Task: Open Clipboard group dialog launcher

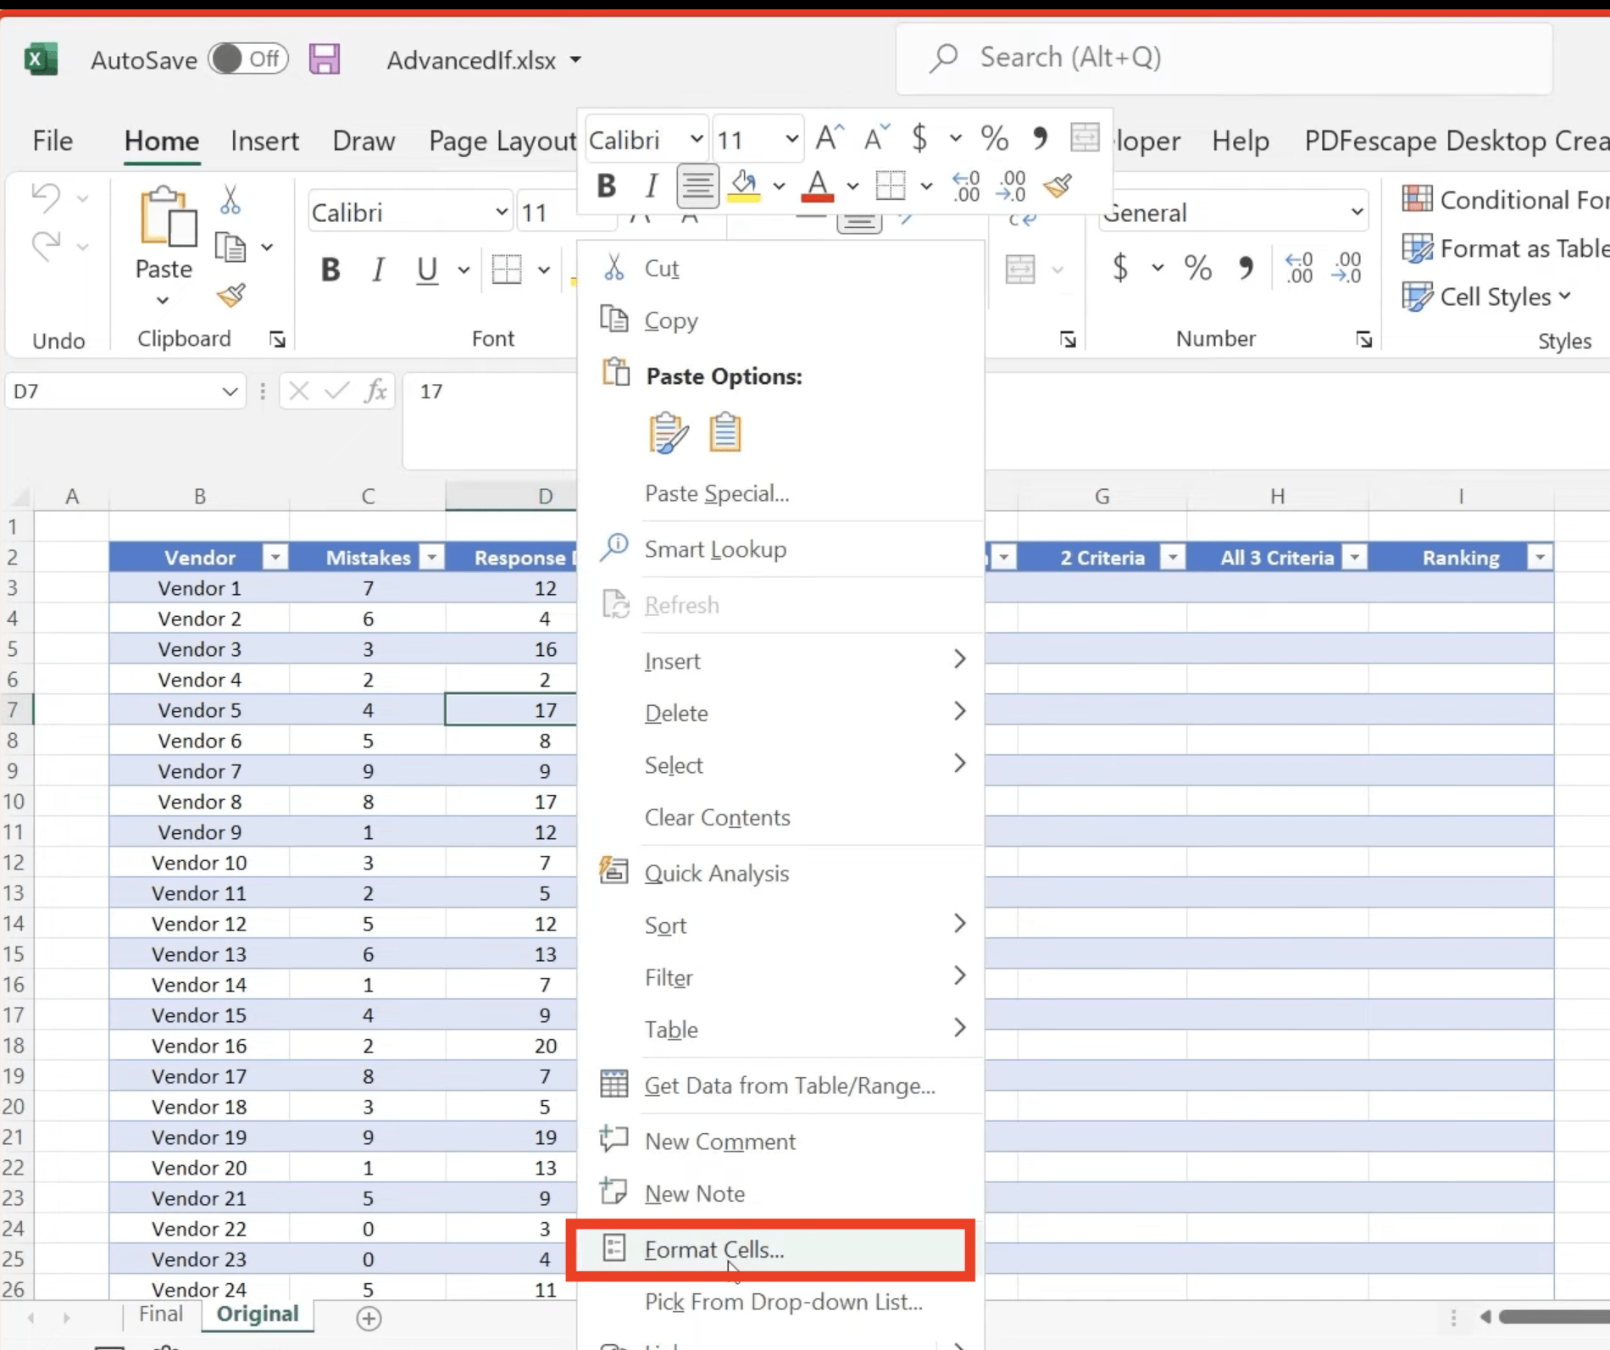Action: 277,340
